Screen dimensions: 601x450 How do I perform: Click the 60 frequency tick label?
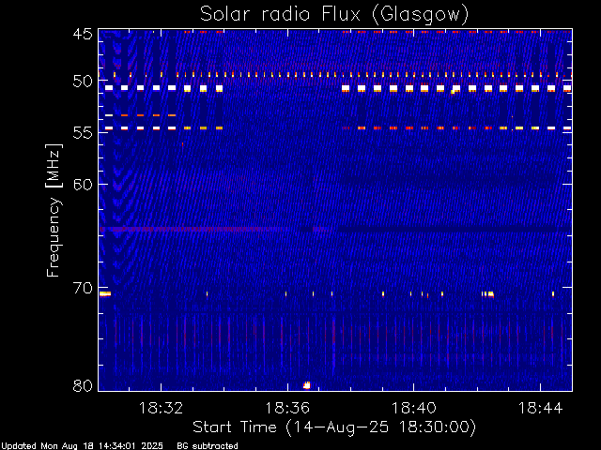83,184
